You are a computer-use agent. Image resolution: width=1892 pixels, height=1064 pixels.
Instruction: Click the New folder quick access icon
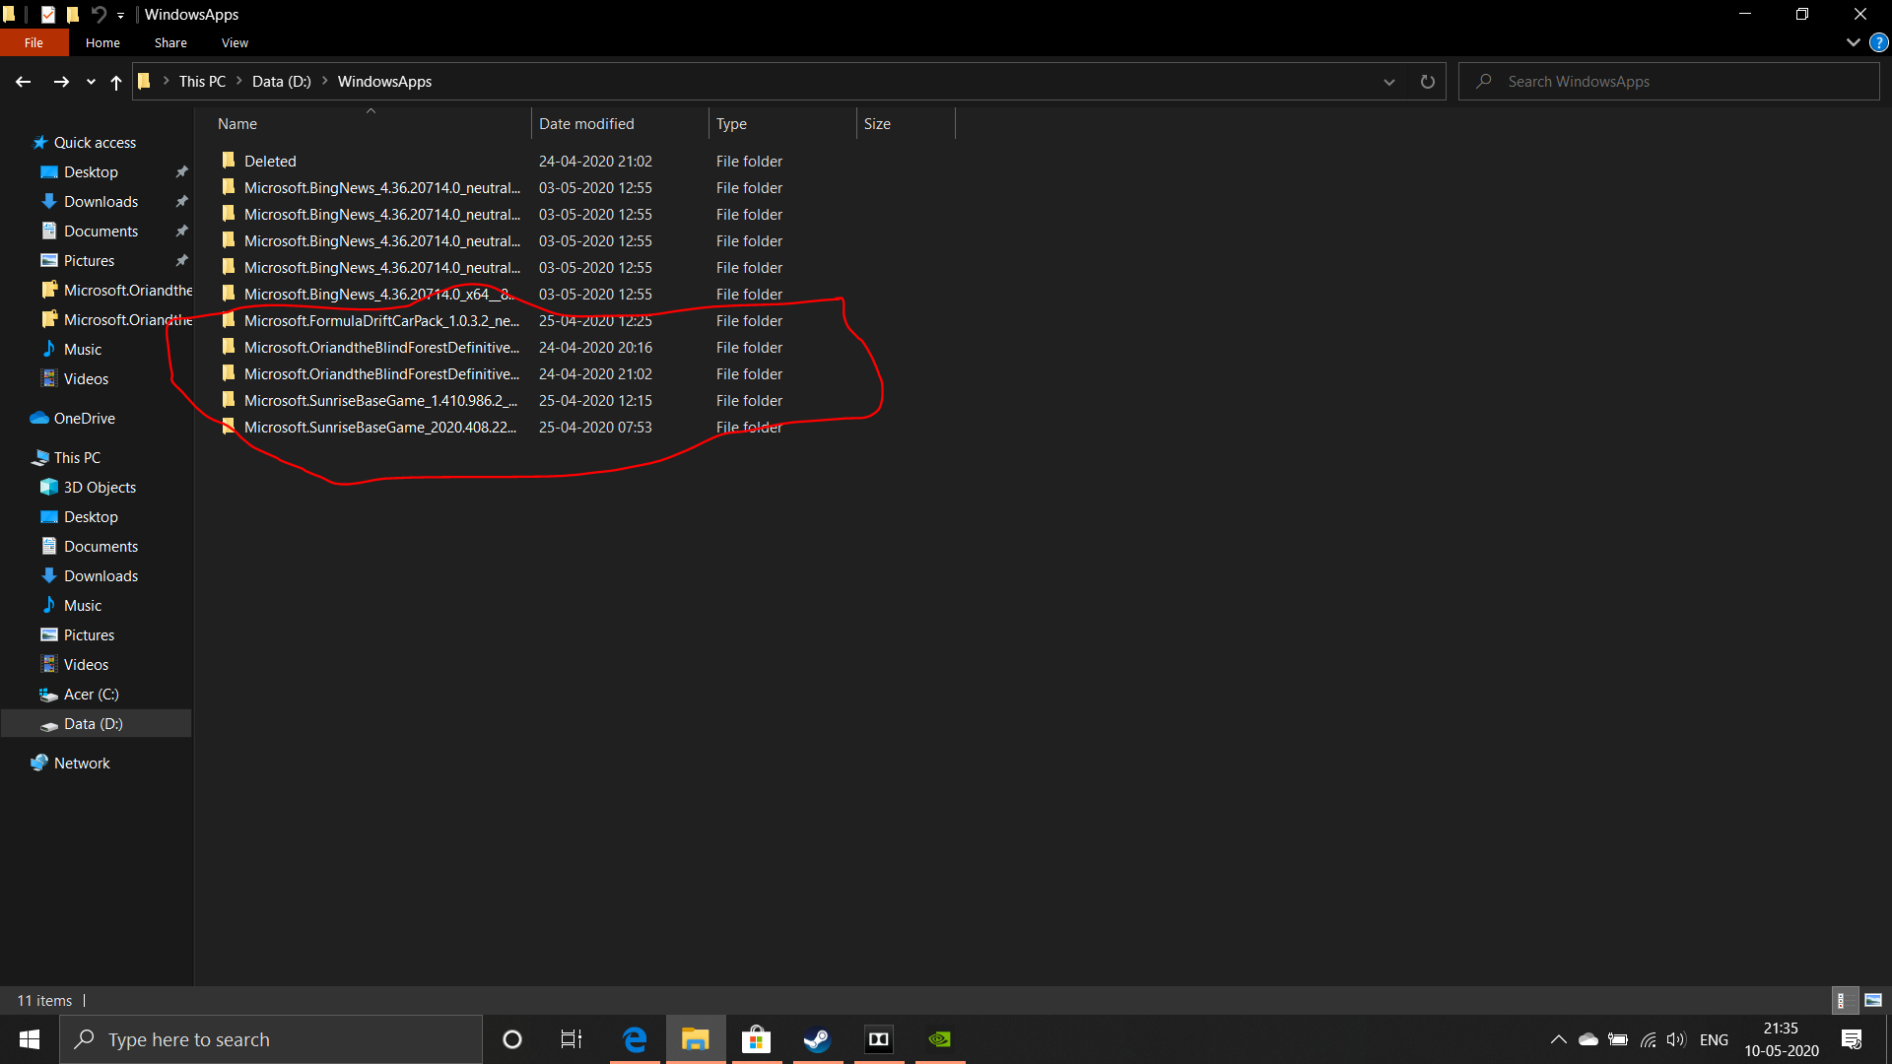point(72,14)
